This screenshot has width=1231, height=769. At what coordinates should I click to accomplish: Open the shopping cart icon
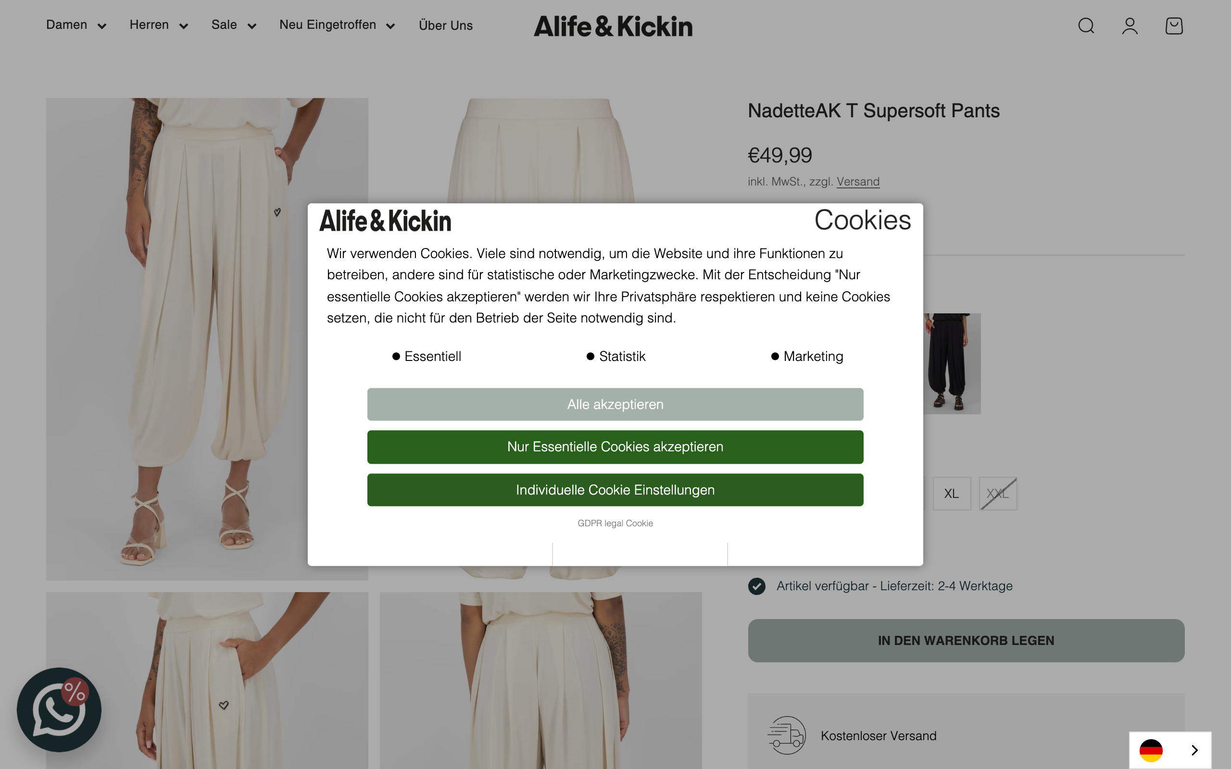1173,25
